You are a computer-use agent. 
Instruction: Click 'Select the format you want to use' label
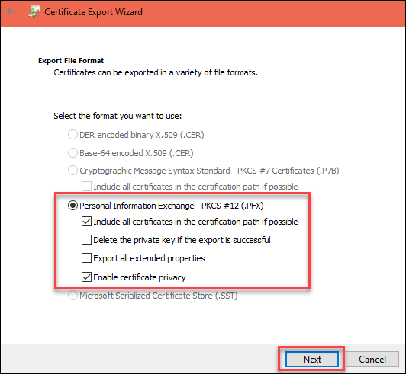(118, 116)
